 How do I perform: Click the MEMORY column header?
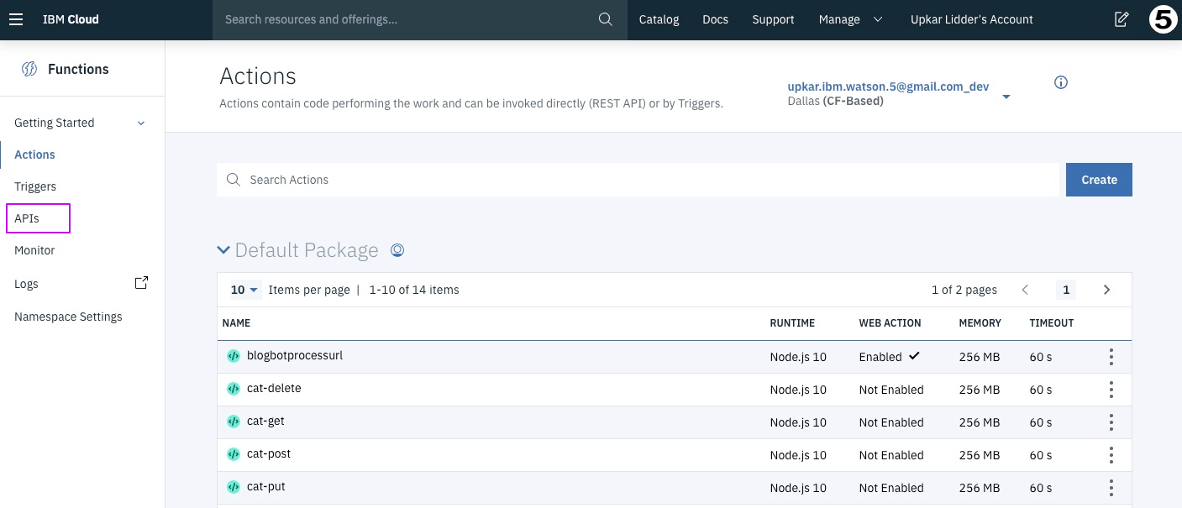980,322
